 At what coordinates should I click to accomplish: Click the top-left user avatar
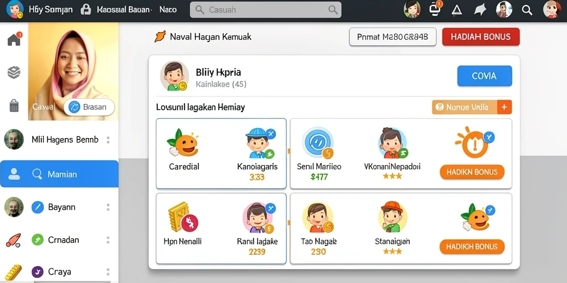[15, 9]
